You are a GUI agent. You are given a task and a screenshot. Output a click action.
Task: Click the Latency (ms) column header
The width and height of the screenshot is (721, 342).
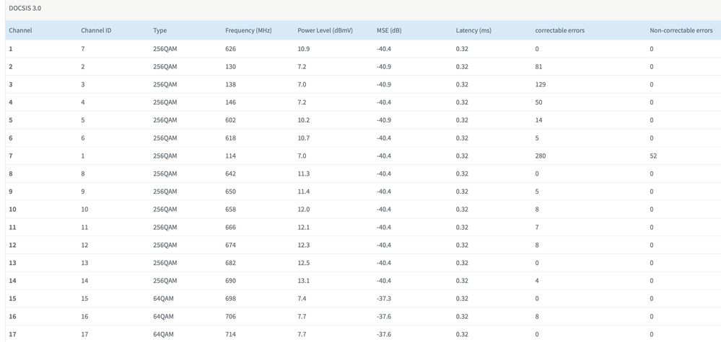(x=473, y=31)
